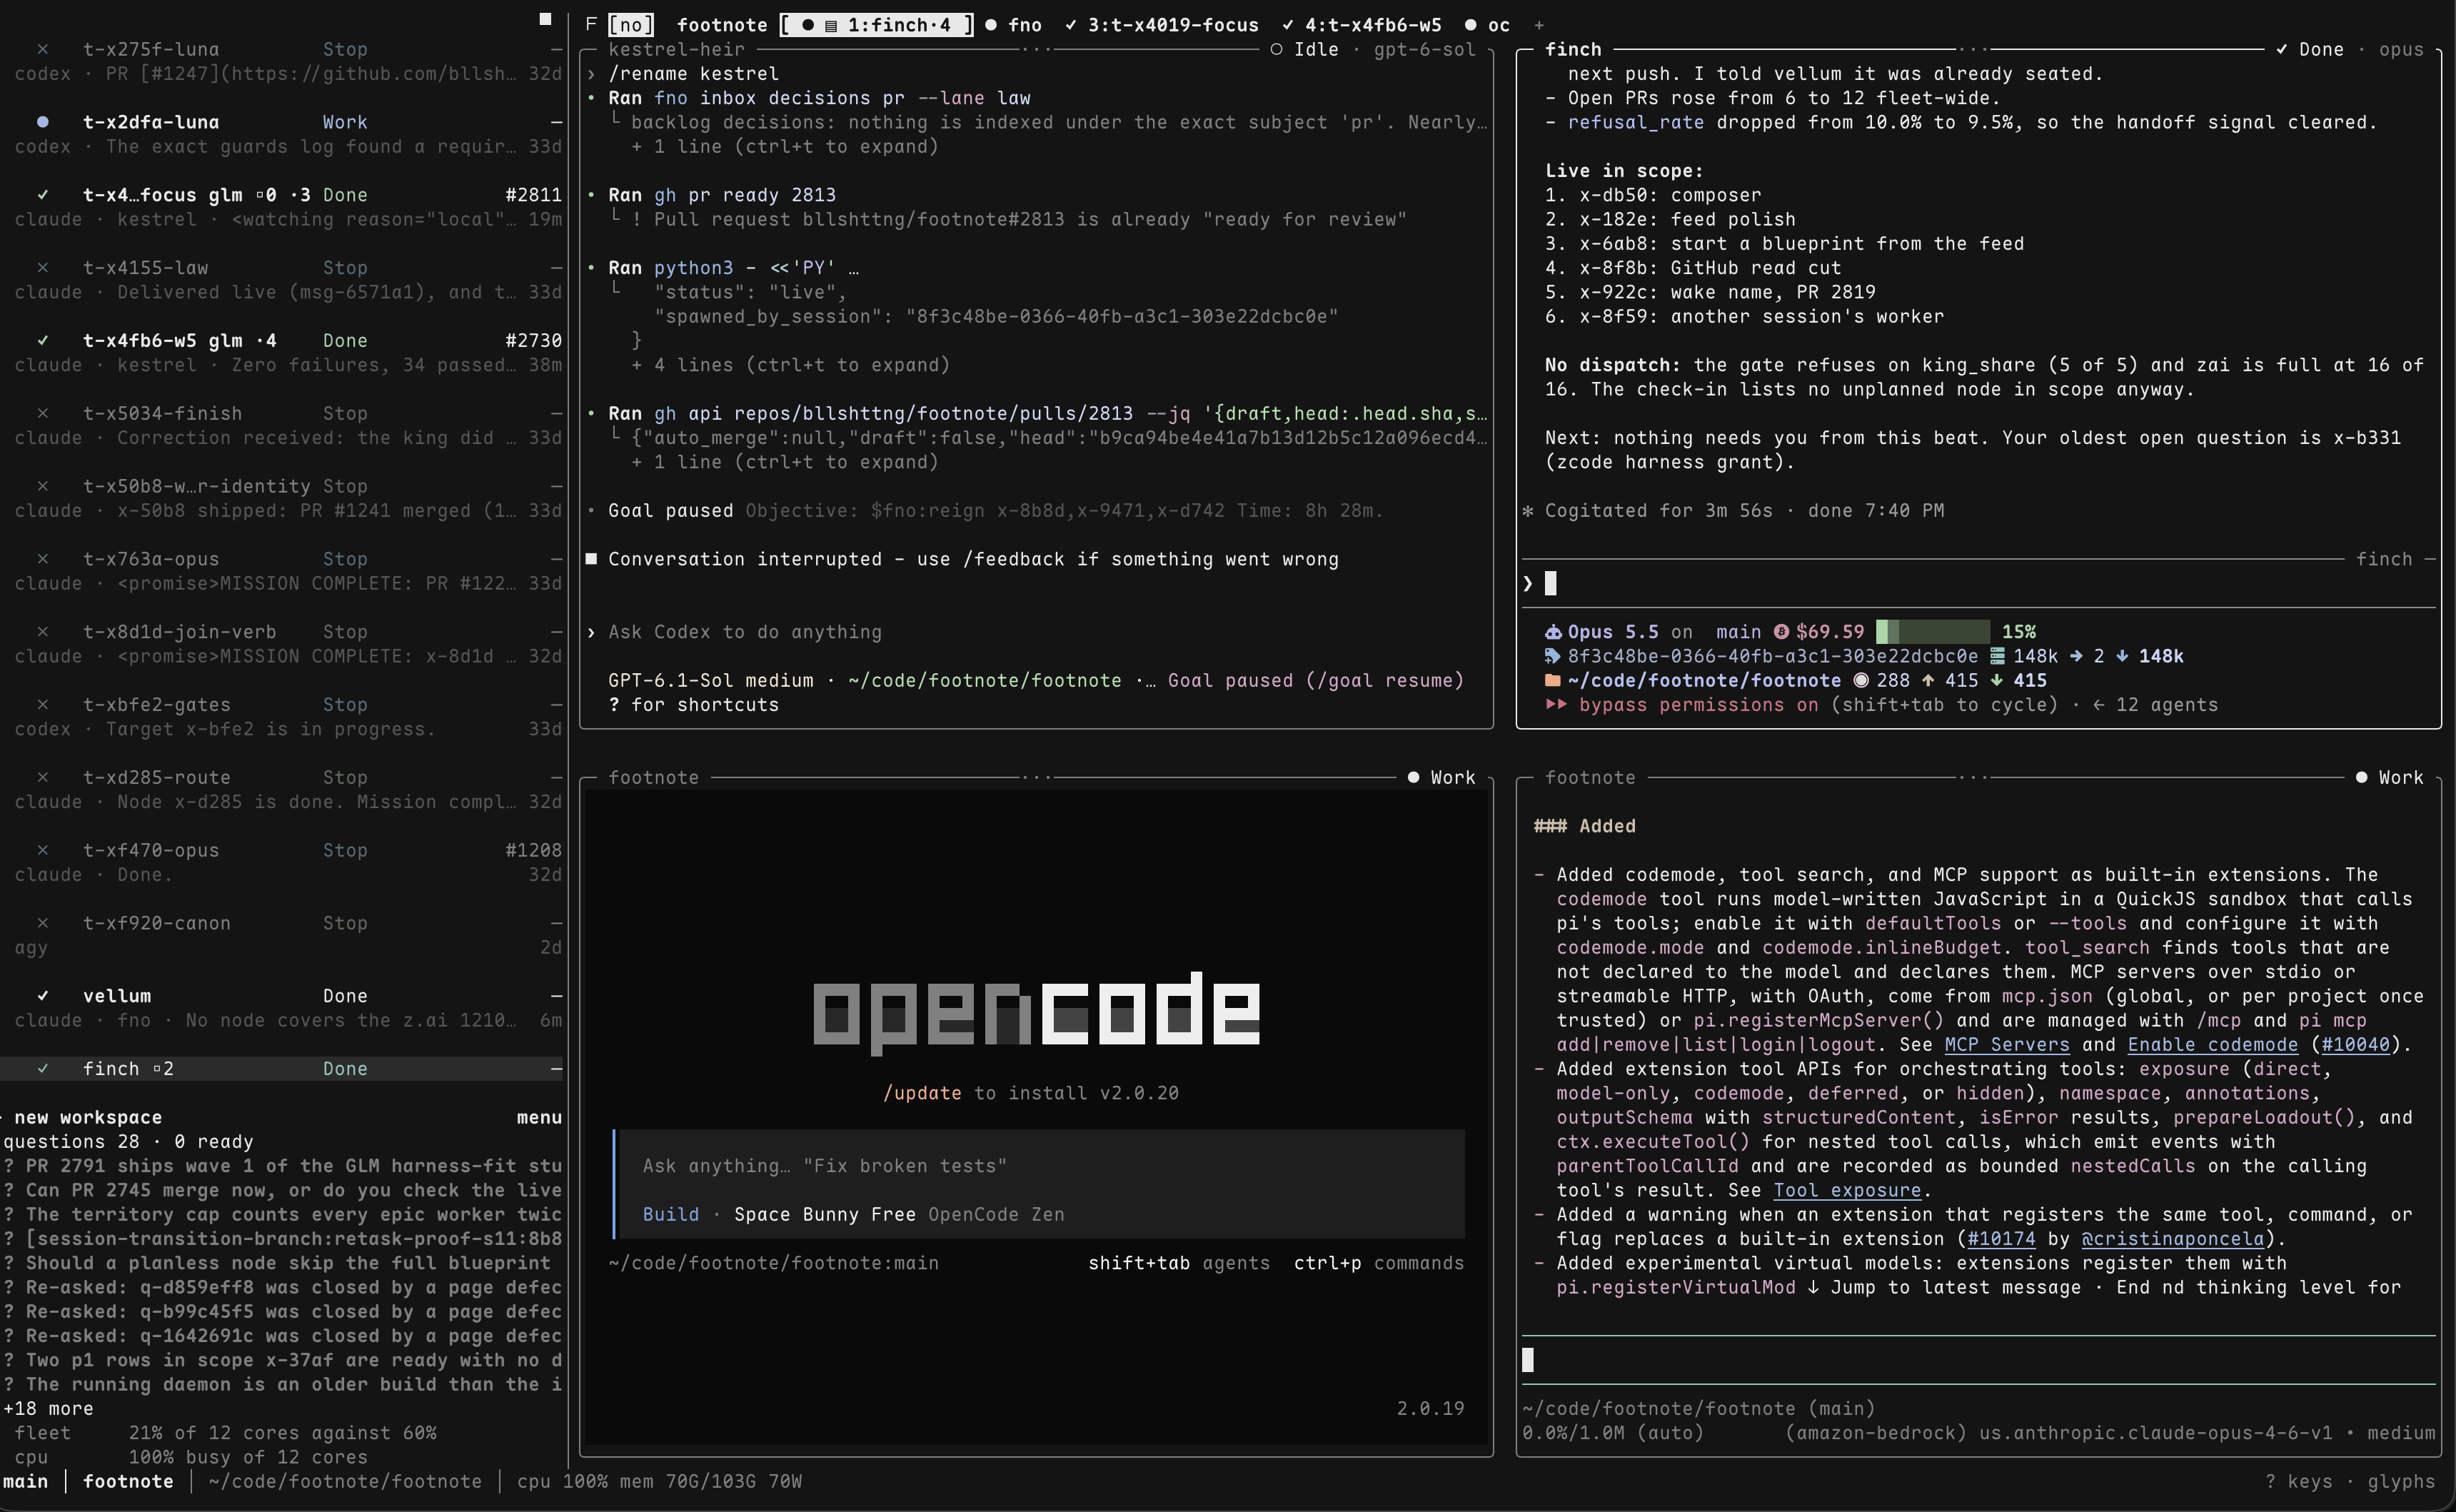Screen dimensions: 2456x1512
Task: Select the finch ▫2 row in sidebar
Action: pos(283,1069)
